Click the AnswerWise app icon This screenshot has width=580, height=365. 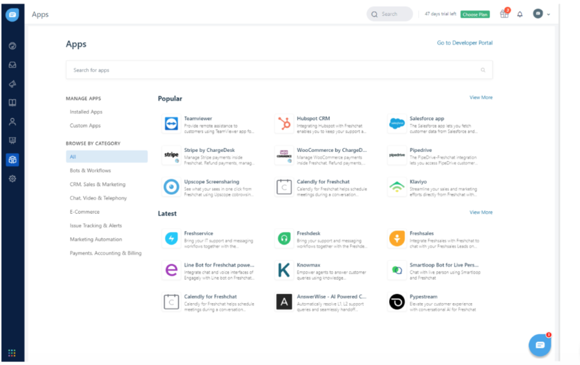tap(284, 302)
